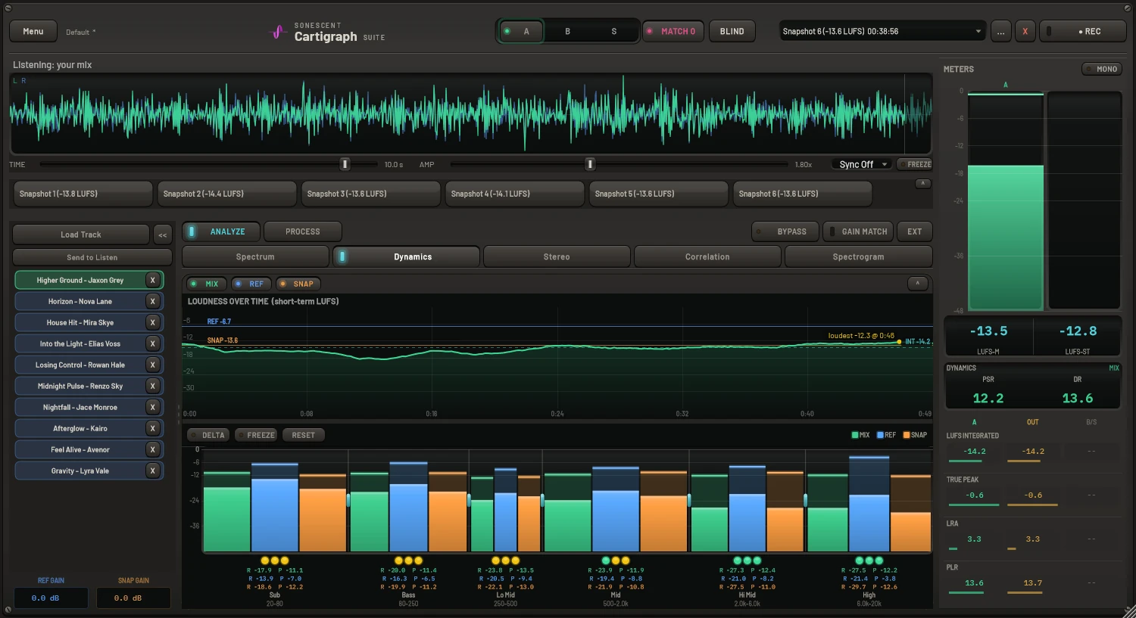
Task: Recall Snapshot 2 (-14.4 LUFS)
Action: [226, 194]
